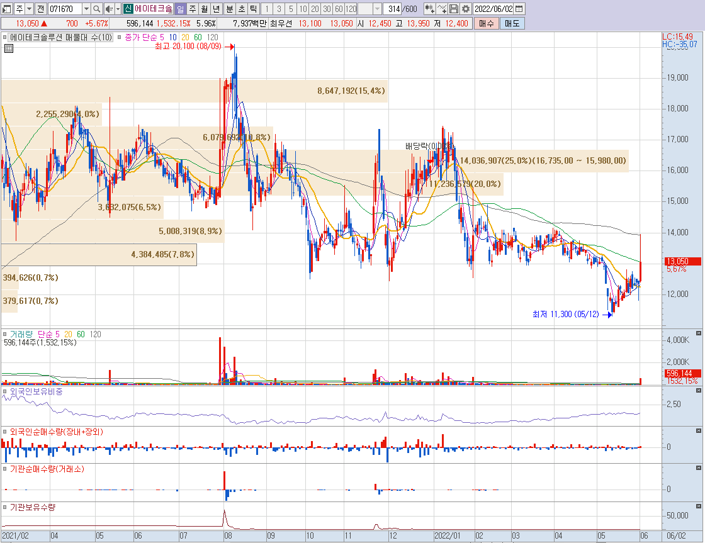705x543 pixels.
Task: Close the 기관순매수량 panel
Action: click(x=699, y=468)
